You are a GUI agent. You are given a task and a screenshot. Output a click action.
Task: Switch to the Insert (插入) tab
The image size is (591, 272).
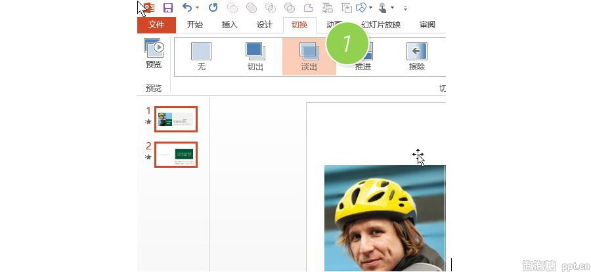[x=230, y=25]
